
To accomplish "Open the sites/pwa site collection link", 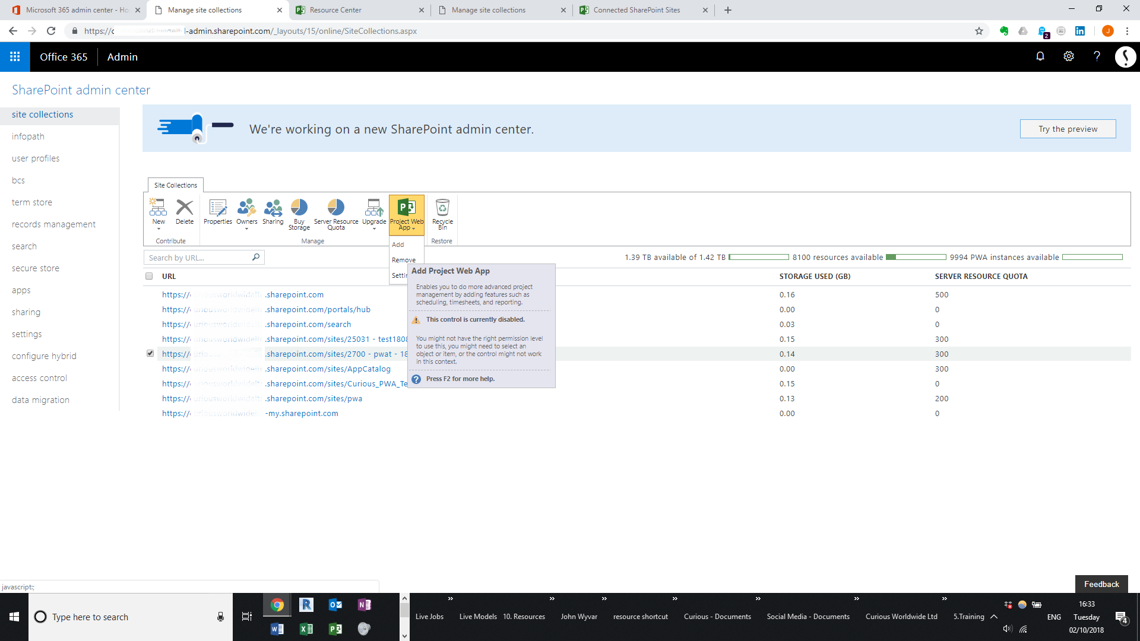I will (x=262, y=398).
